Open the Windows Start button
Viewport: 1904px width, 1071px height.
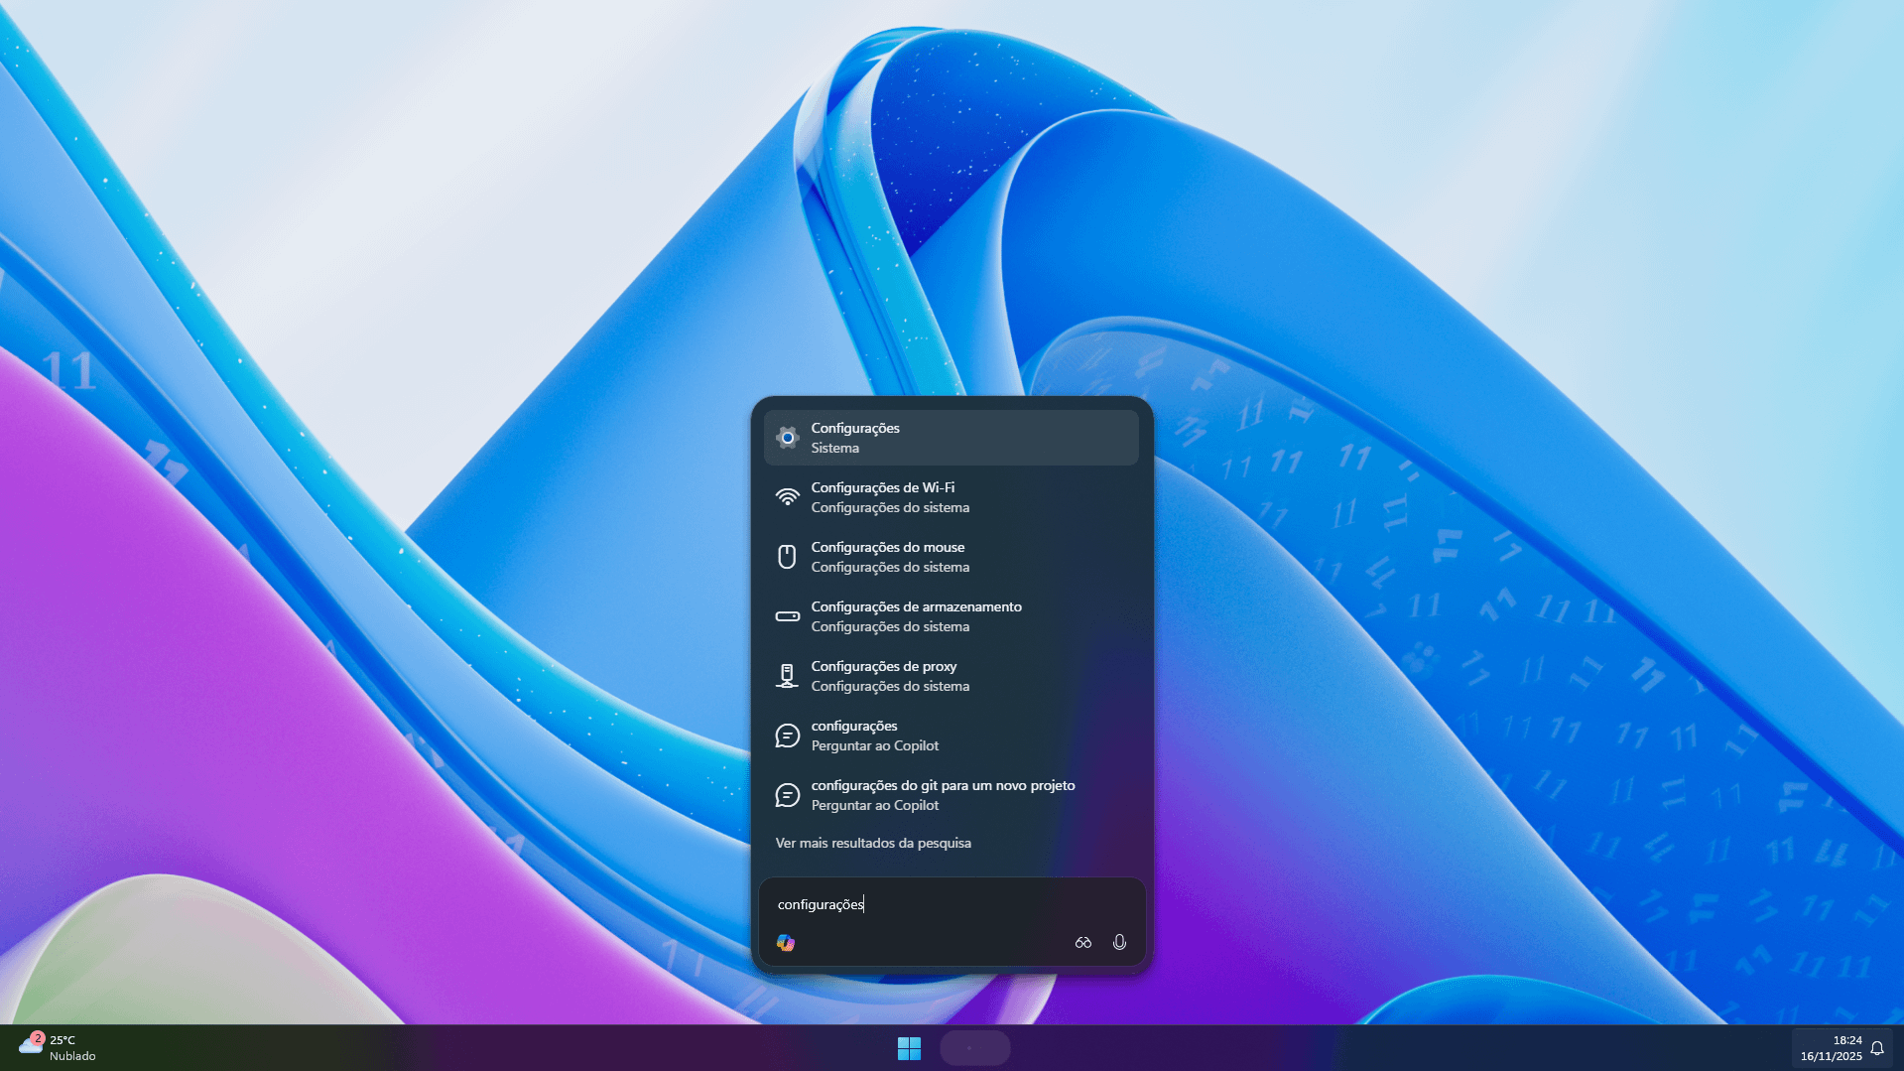[x=909, y=1048]
